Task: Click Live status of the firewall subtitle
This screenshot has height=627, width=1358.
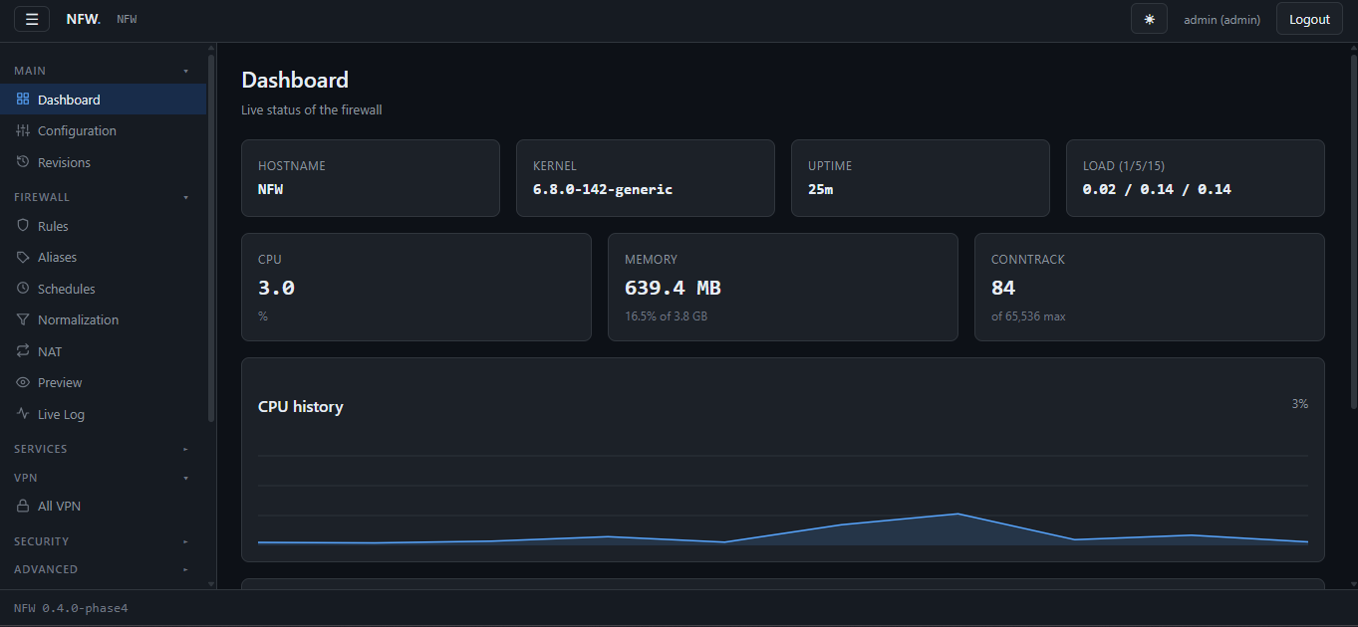Action: (312, 109)
